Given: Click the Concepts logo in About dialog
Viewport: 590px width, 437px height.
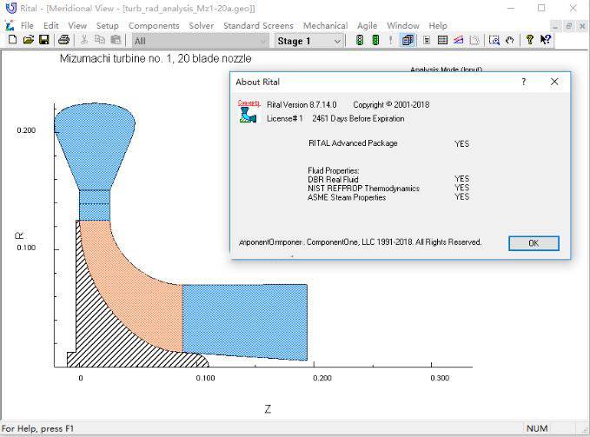Looking at the screenshot, I should coord(249,112).
